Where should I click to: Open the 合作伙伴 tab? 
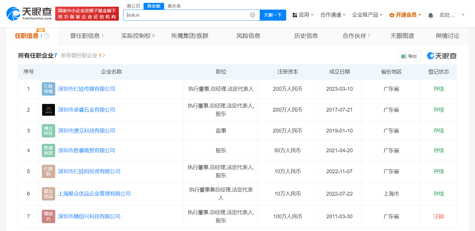[x=356, y=36]
